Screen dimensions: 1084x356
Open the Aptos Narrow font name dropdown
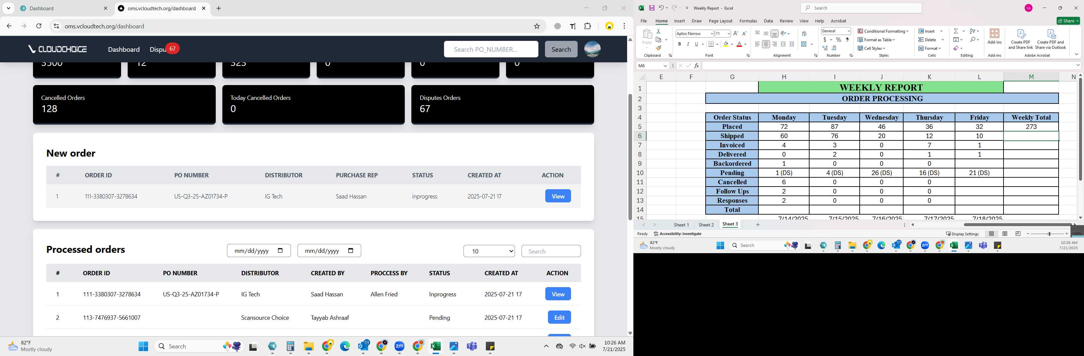pos(712,34)
